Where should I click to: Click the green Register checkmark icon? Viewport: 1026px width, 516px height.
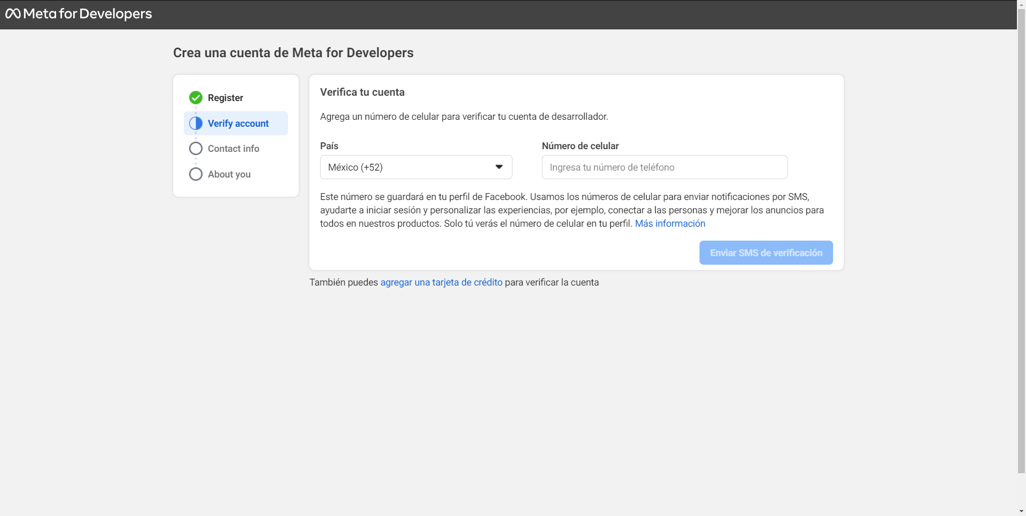196,98
